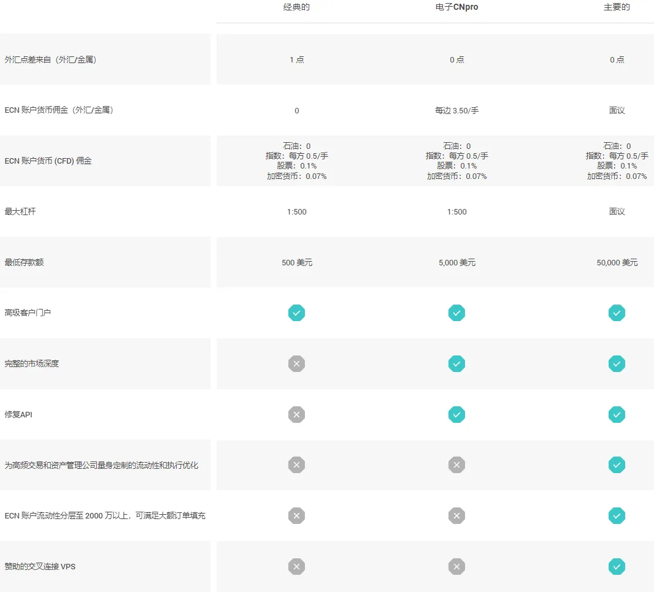Click the 高级客户门户 row label
This screenshot has height=592, width=654.
(x=28, y=313)
